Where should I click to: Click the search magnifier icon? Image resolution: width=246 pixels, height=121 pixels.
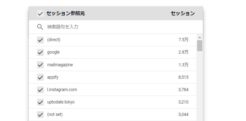coord(40,27)
